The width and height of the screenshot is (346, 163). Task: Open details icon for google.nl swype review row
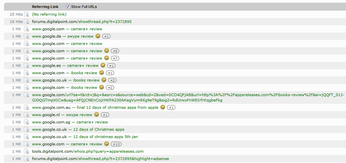[26, 115]
